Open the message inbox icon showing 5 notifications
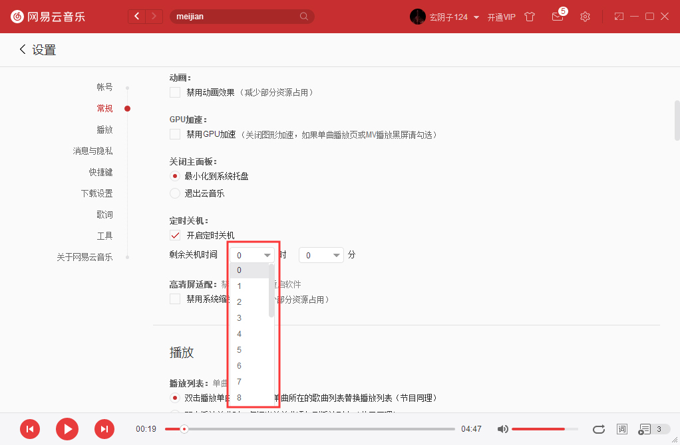This screenshot has height=445, width=680. pyautogui.click(x=558, y=17)
